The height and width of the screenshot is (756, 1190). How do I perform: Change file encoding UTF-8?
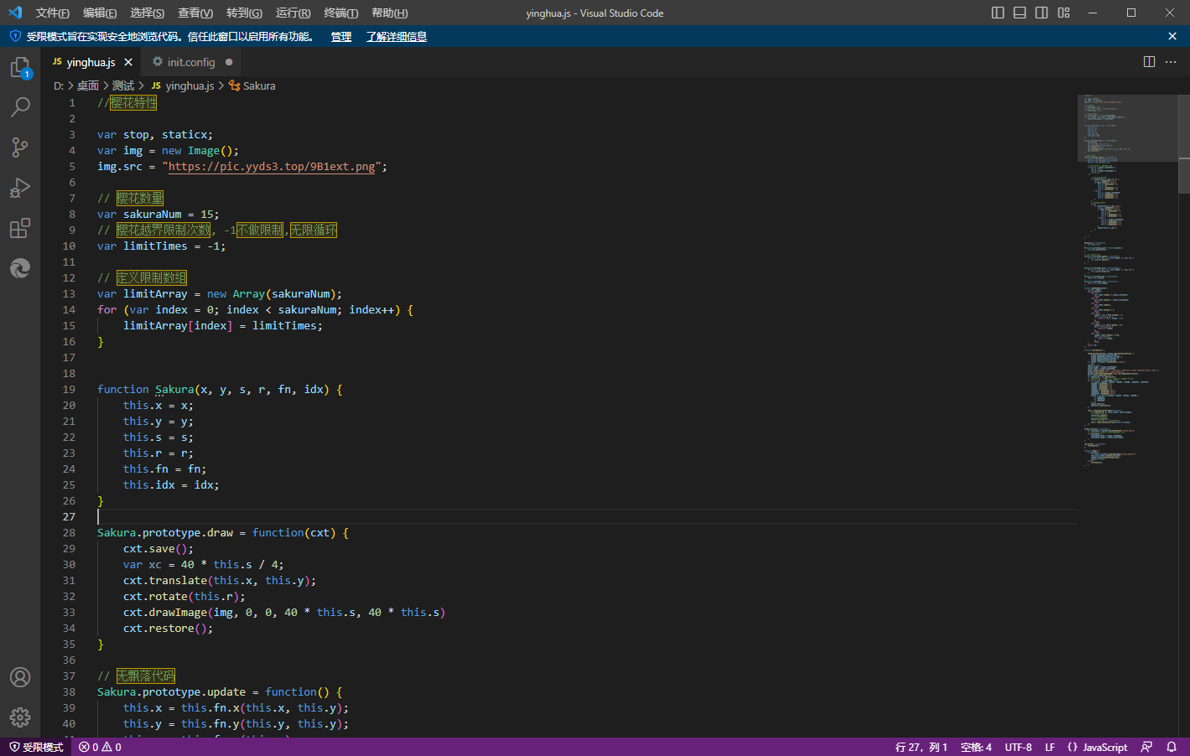pyautogui.click(x=1018, y=747)
